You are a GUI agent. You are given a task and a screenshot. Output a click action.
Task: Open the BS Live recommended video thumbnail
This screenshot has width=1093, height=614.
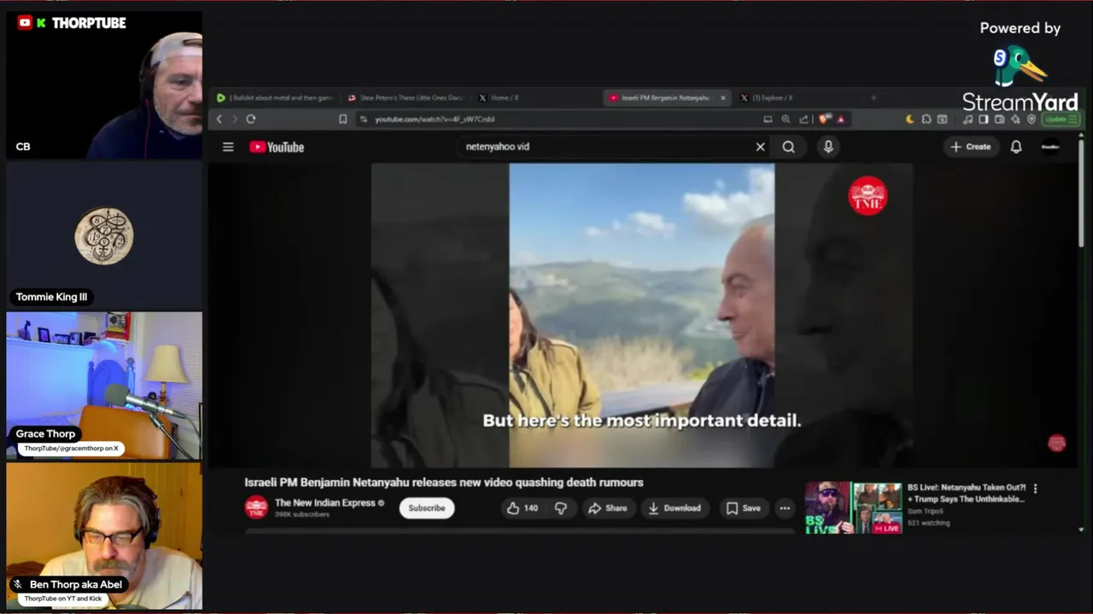point(853,508)
